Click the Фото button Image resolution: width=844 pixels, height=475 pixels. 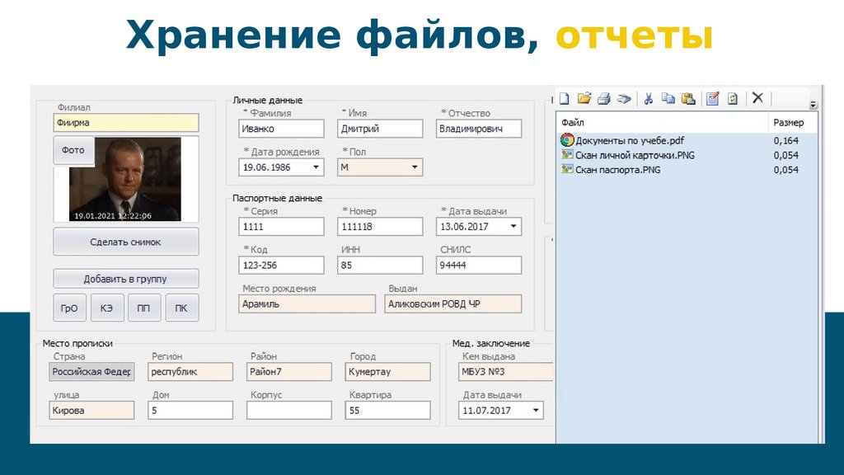pyautogui.click(x=73, y=150)
